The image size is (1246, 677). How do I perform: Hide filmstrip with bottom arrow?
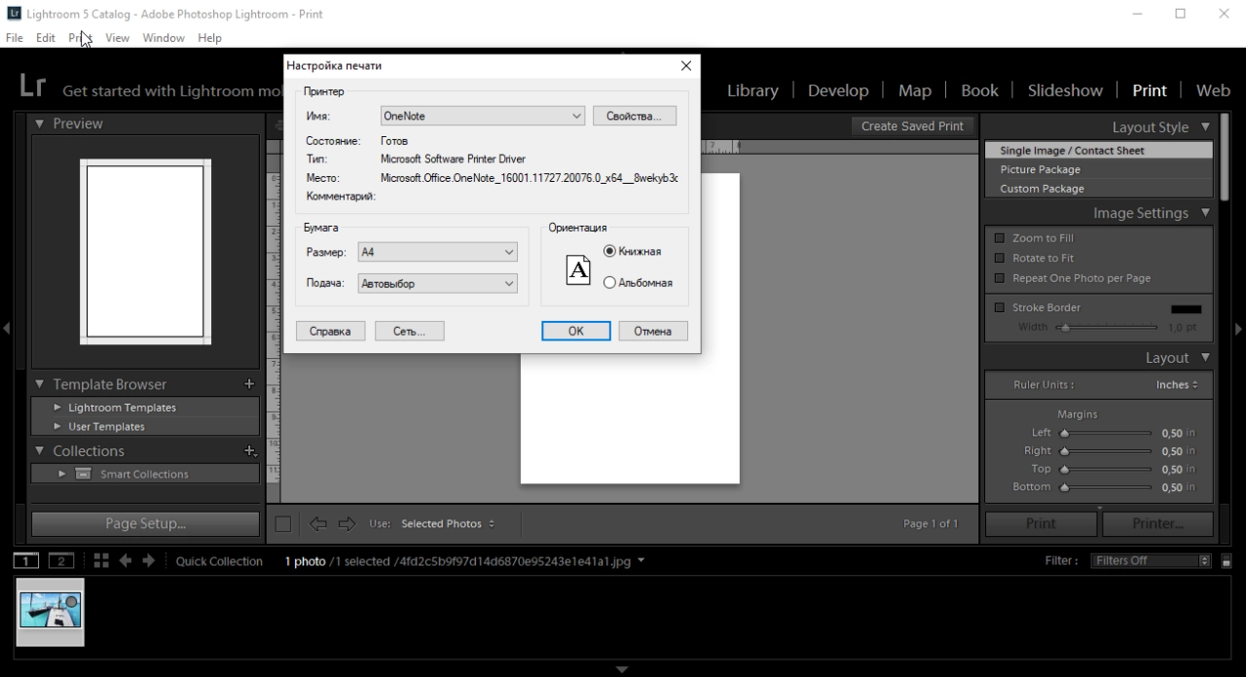coord(622,669)
